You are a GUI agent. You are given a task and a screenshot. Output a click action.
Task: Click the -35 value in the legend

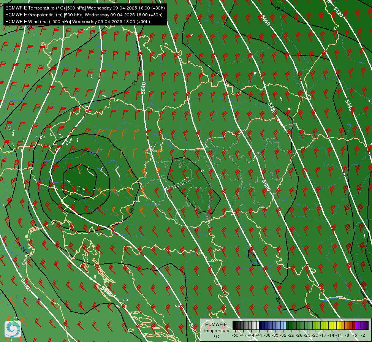(275, 335)
